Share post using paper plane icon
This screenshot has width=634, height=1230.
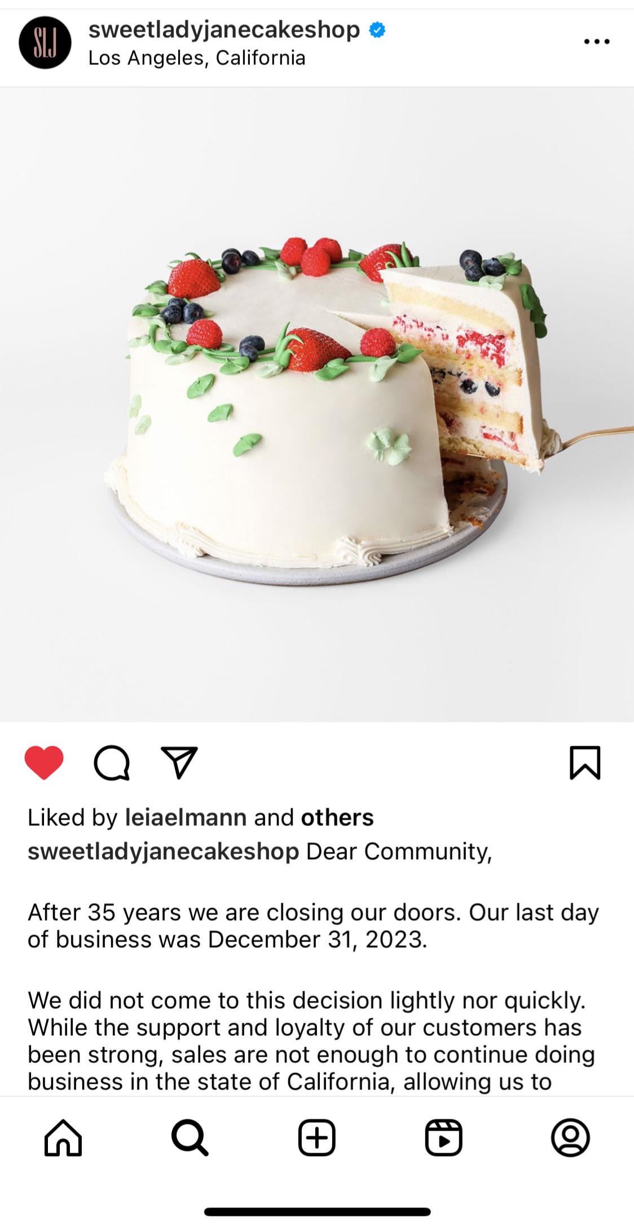pyautogui.click(x=179, y=763)
